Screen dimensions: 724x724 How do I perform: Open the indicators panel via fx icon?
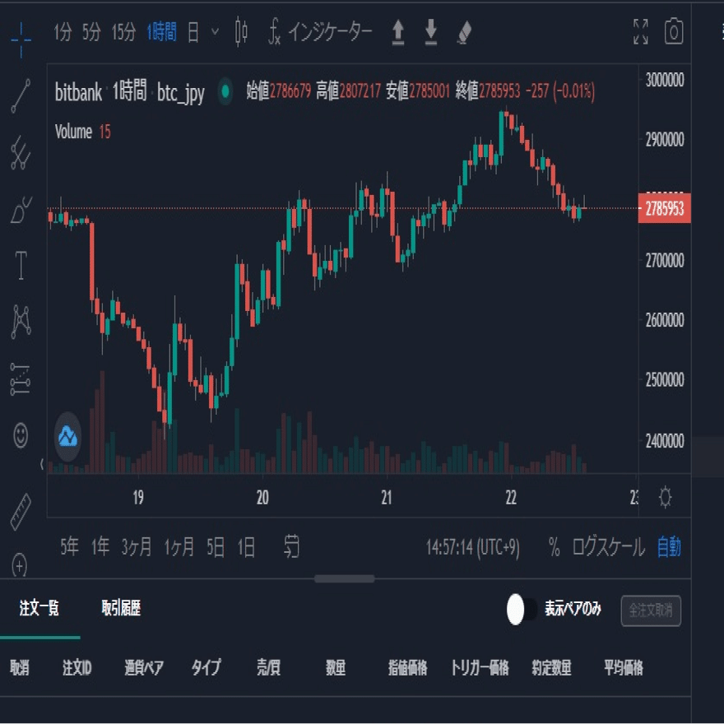click(277, 33)
